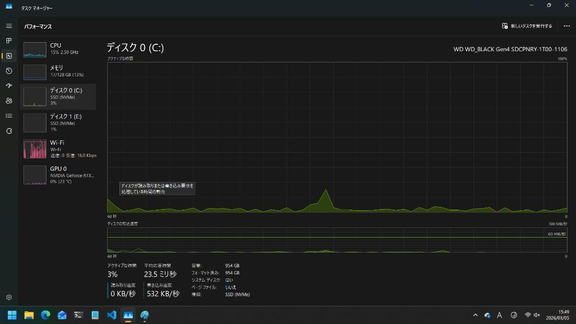Select the CPU performance item
The image size is (576, 324).
click(58, 49)
